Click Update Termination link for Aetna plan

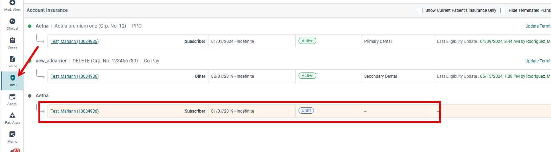[x=538, y=26]
